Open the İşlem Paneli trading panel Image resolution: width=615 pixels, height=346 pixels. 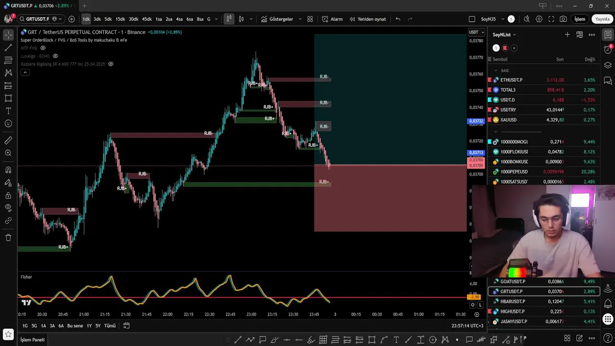[x=32, y=340]
